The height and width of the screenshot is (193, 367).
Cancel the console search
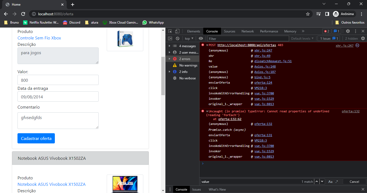pos(354,181)
